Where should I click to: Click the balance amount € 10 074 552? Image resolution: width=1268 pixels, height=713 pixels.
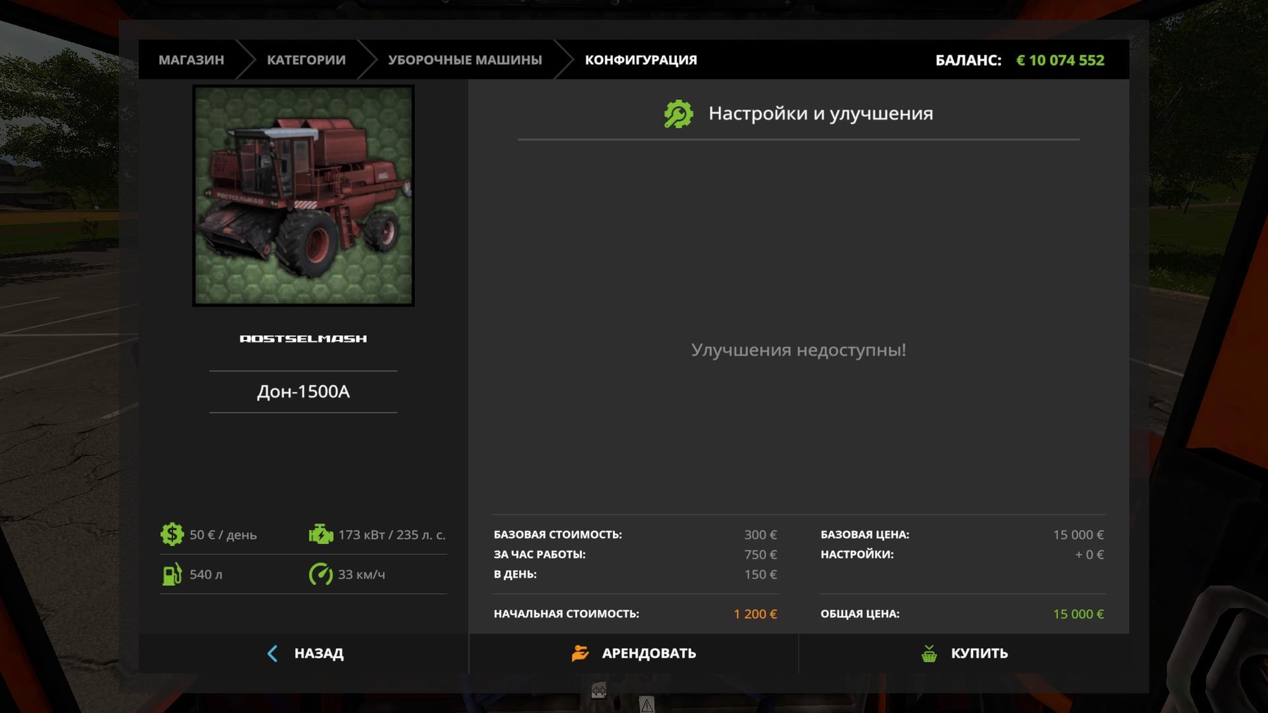click(x=1059, y=61)
